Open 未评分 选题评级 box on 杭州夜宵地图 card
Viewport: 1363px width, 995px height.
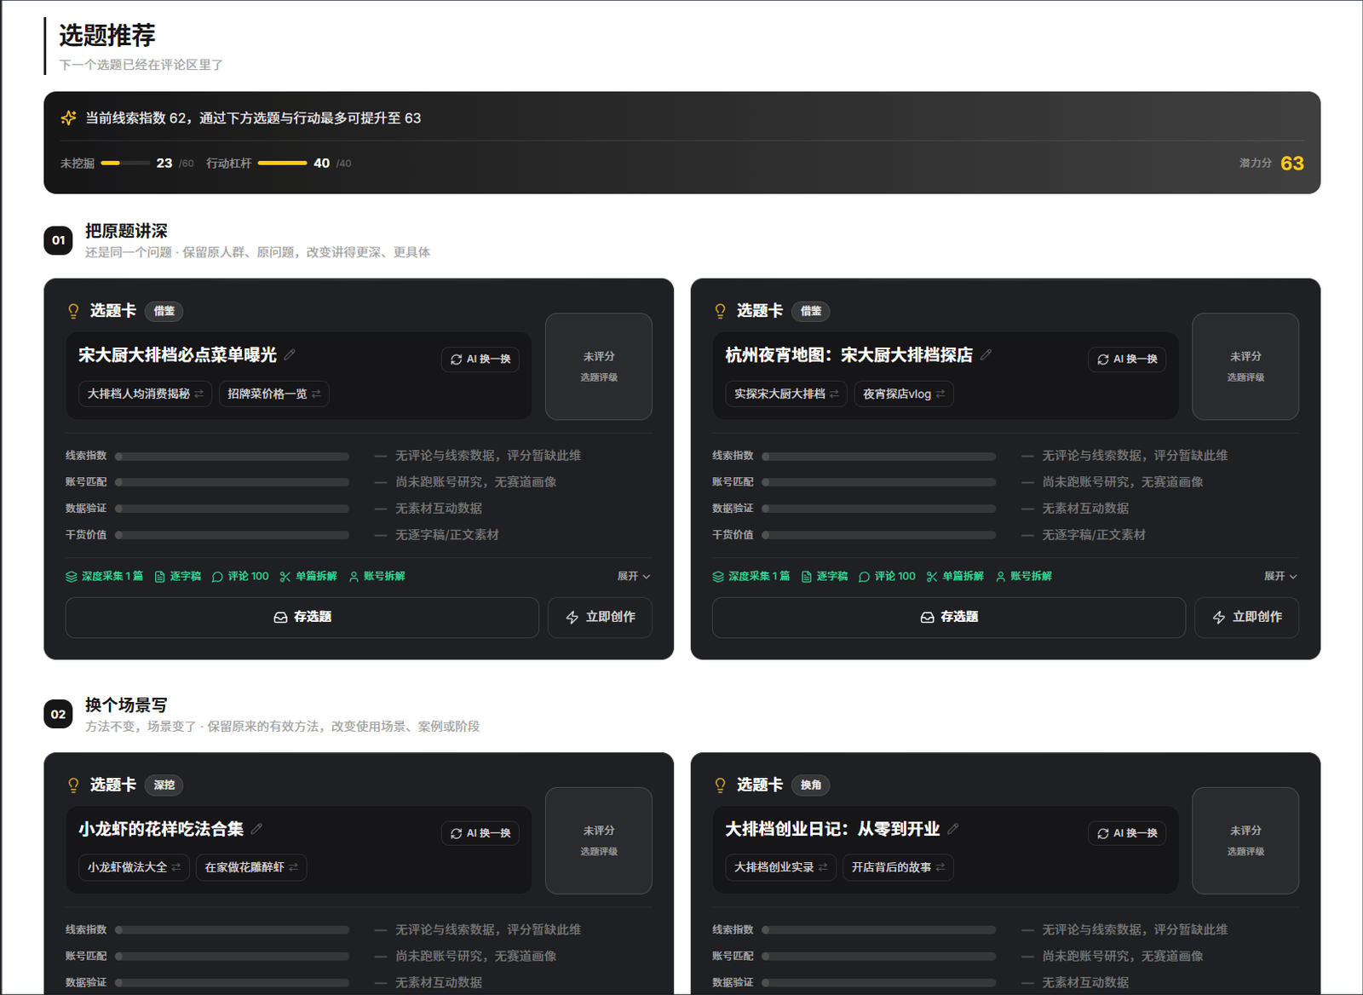[1245, 366]
